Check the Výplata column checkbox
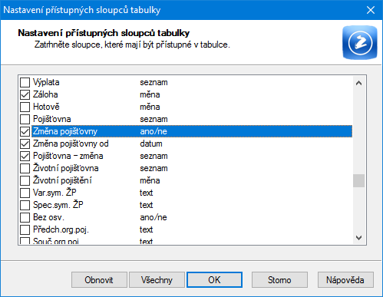The width and height of the screenshot is (383, 297). click(25, 83)
